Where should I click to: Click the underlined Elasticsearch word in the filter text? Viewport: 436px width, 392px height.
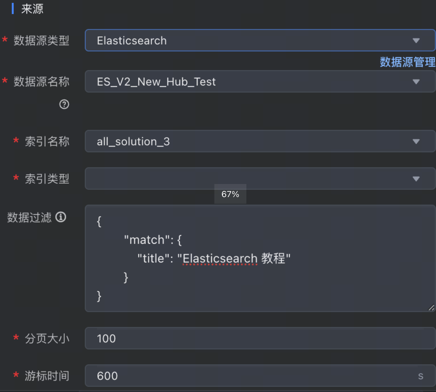(x=220, y=259)
